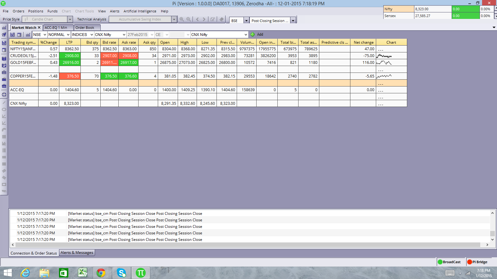Close the Market Watch tab
The image size is (497, 279).
click(x=39, y=28)
